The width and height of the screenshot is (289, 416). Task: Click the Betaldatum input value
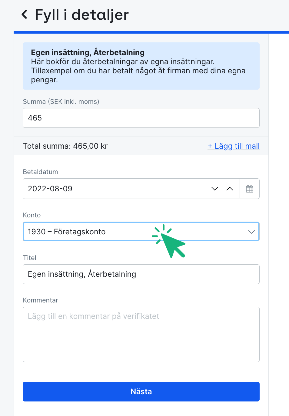coord(50,188)
